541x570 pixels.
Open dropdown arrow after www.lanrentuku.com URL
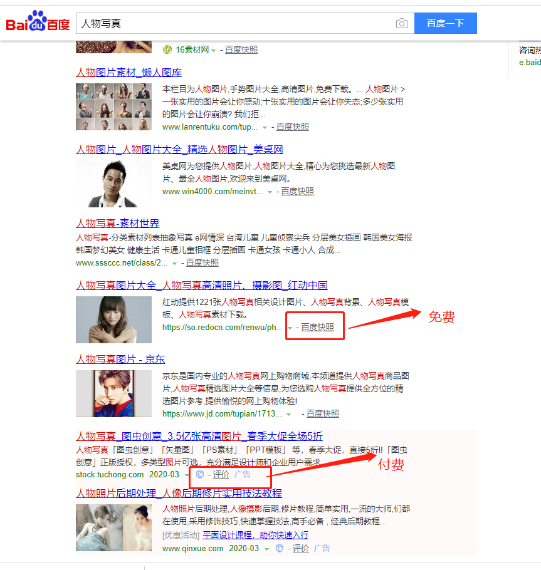(x=265, y=127)
